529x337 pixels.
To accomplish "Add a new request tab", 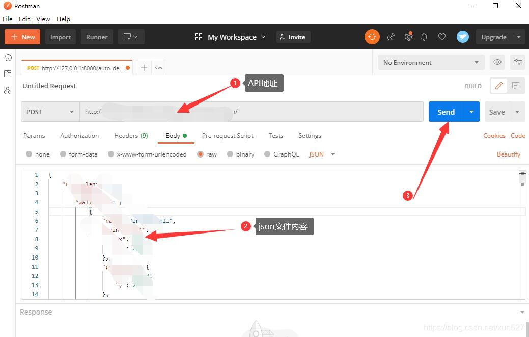I will point(144,68).
